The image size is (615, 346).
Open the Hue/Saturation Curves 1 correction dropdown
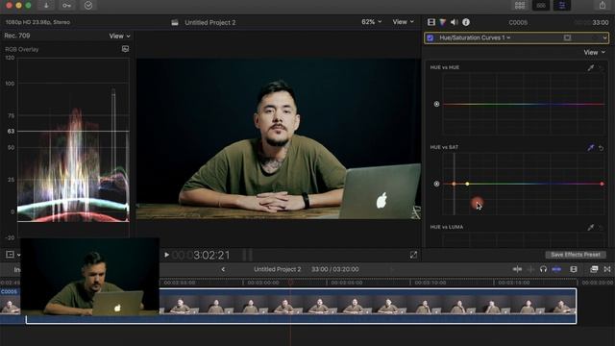(475, 37)
